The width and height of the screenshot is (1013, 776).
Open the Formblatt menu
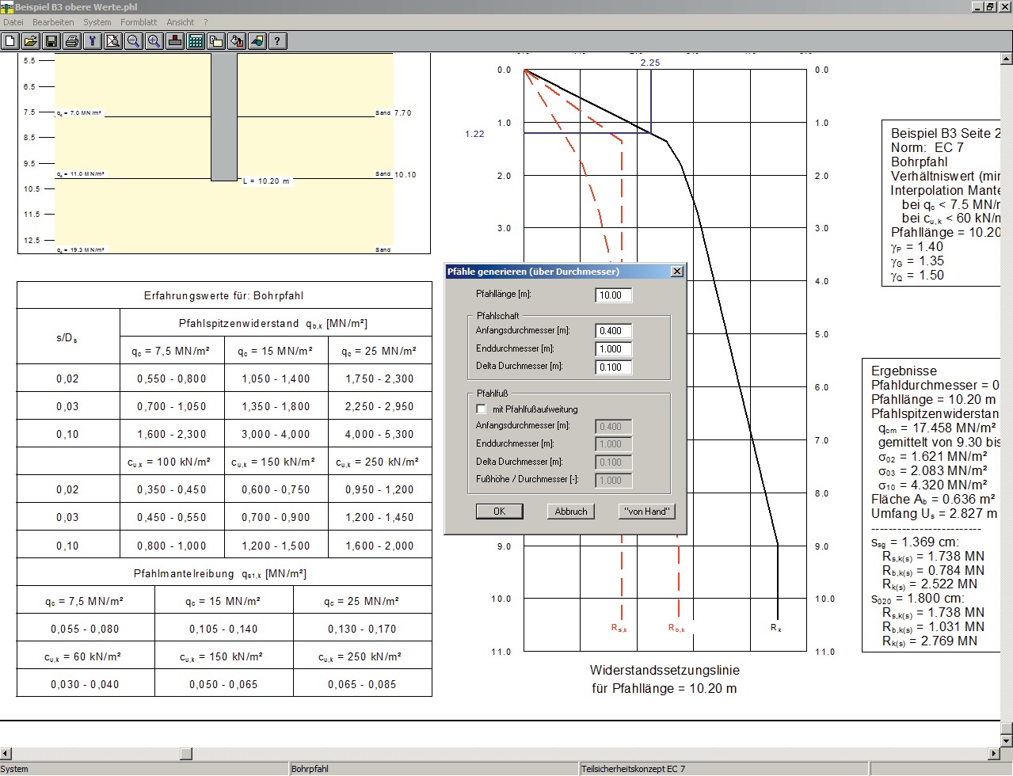coord(139,22)
